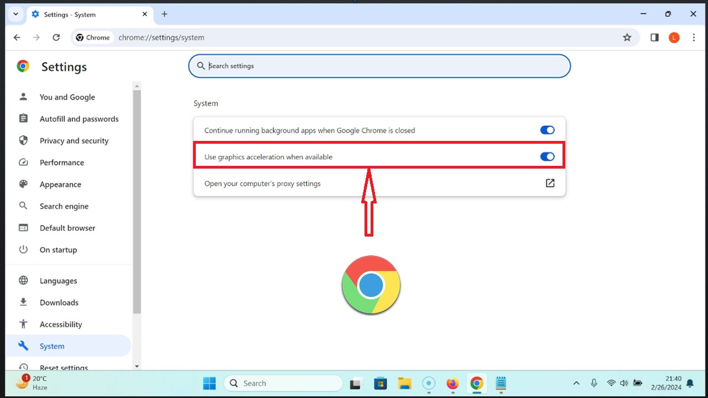Screen dimensions: 708x398
Task: Open the weather widget showing 20°C Haze
Action: 32,383
